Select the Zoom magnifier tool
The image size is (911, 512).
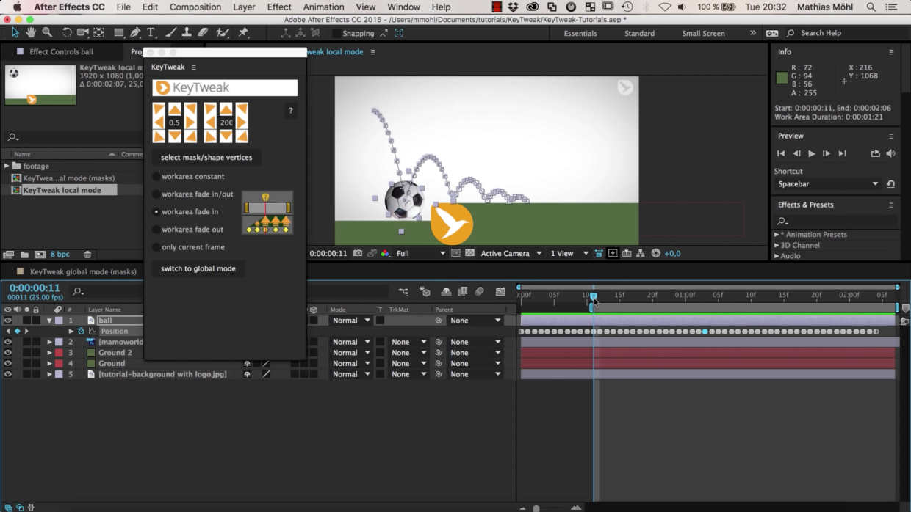click(47, 33)
